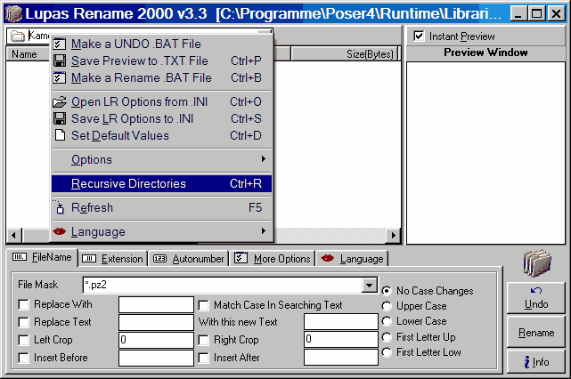This screenshot has width=571, height=379.
Task: Click the Undo button
Action: [536, 297]
